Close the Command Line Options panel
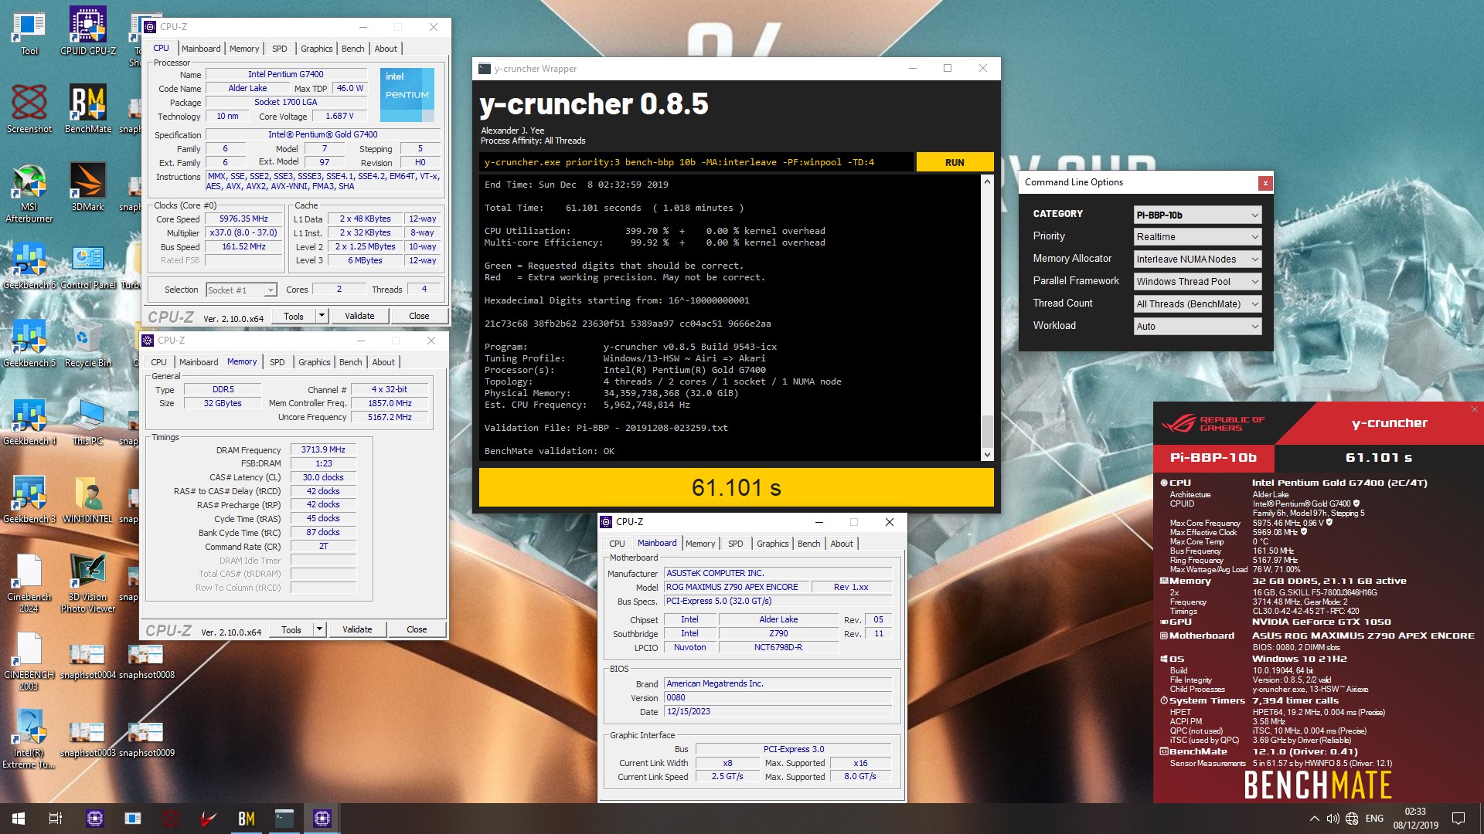Viewport: 1484px width, 834px height. point(1264,183)
